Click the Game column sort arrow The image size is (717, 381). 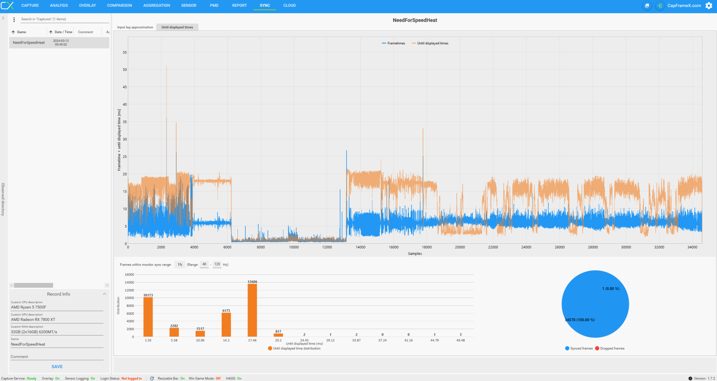[x=13, y=32]
